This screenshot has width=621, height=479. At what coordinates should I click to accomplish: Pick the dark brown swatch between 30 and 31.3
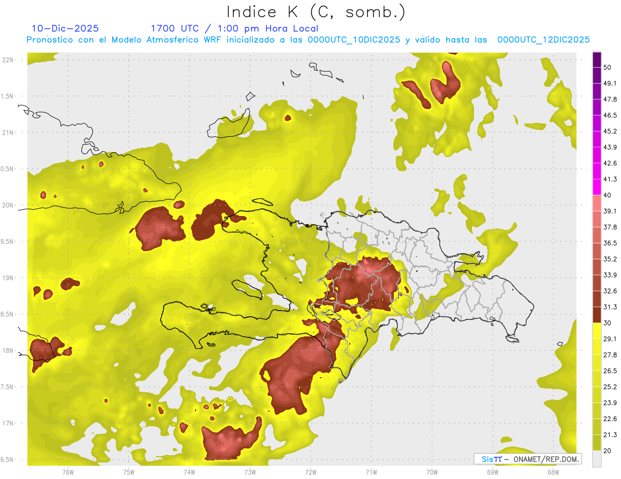coord(597,315)
